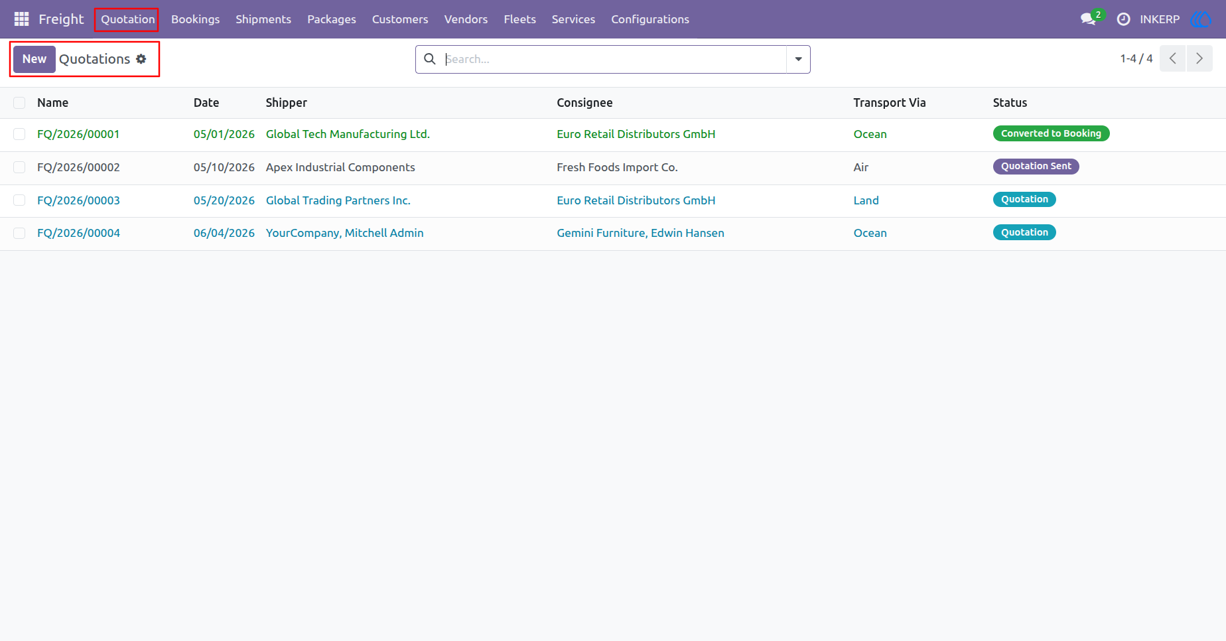Screen dimensions: 1226x641
Task: Open the apps grid home menu icon
Action: [x=21, y=19]
